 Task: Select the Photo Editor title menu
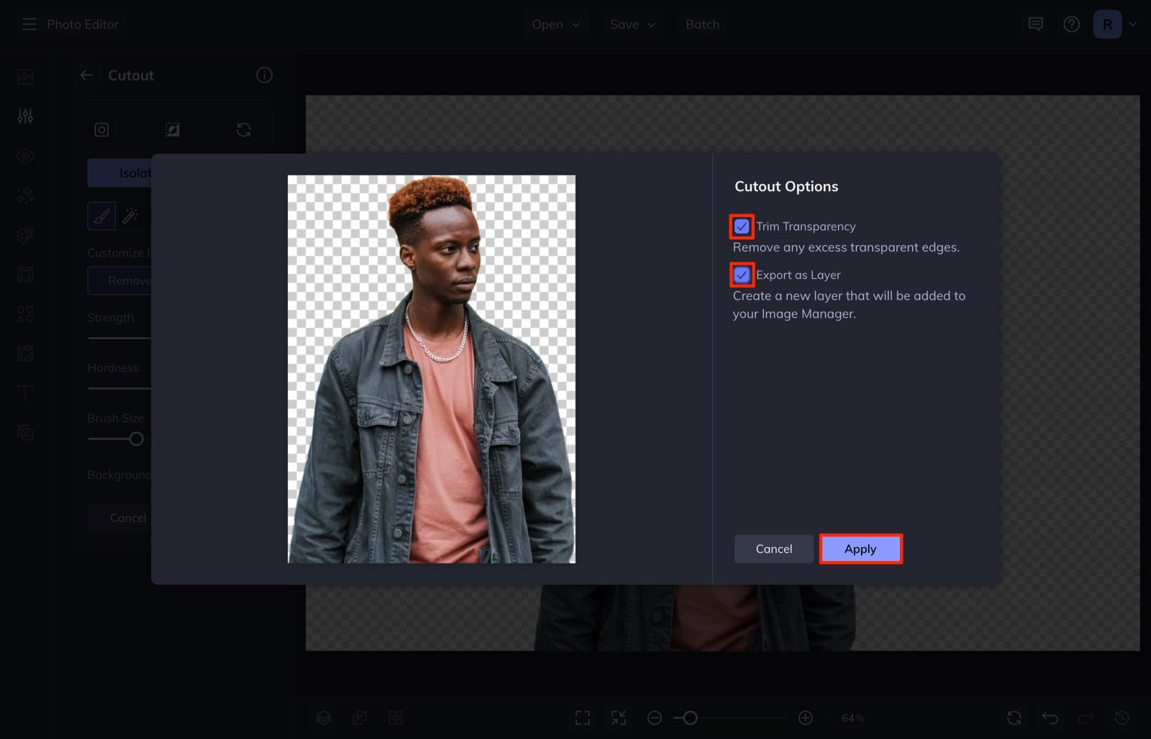(83, 24)
